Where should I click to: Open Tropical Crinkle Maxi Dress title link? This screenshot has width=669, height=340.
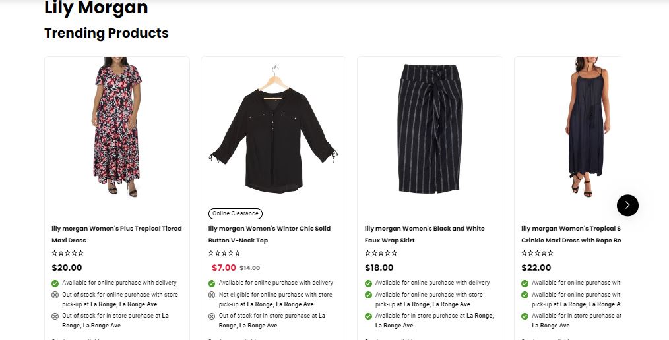tap(571, 234)
